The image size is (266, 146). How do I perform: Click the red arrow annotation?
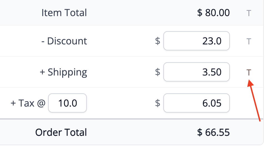[x=254, y=100]
